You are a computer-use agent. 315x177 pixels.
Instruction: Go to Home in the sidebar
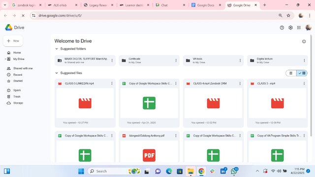pyautogui.click(x=17, y=53)
